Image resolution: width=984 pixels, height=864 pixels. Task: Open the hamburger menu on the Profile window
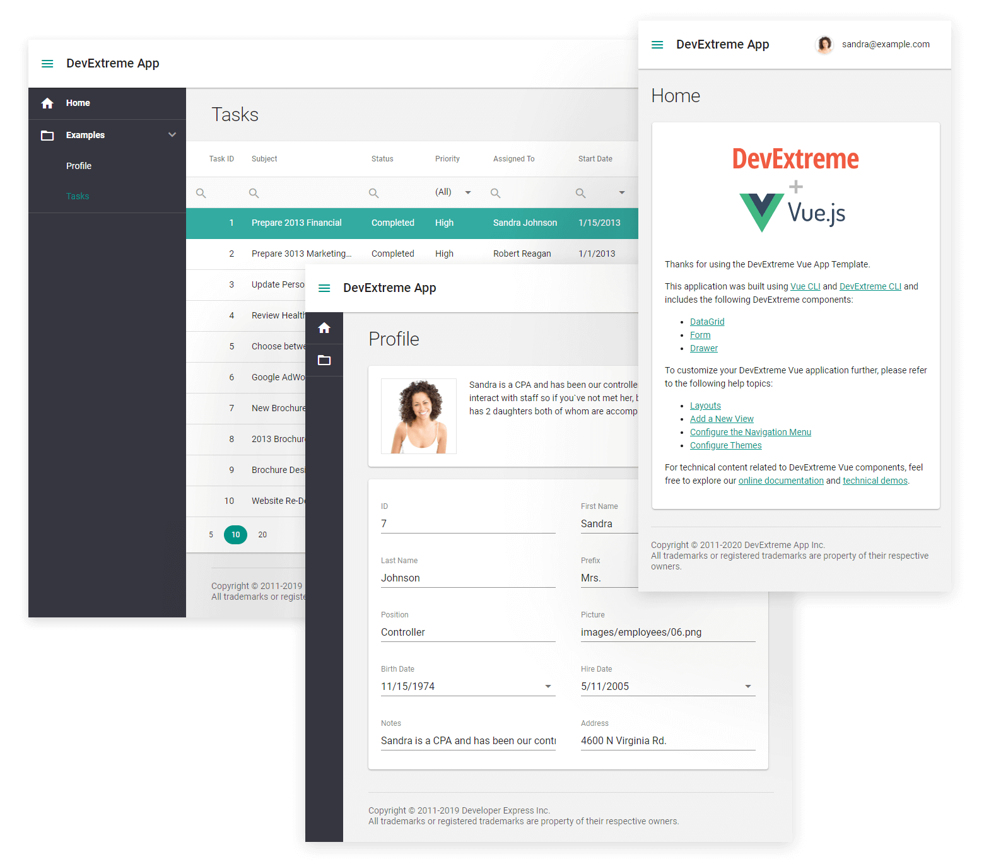(324, 288)
